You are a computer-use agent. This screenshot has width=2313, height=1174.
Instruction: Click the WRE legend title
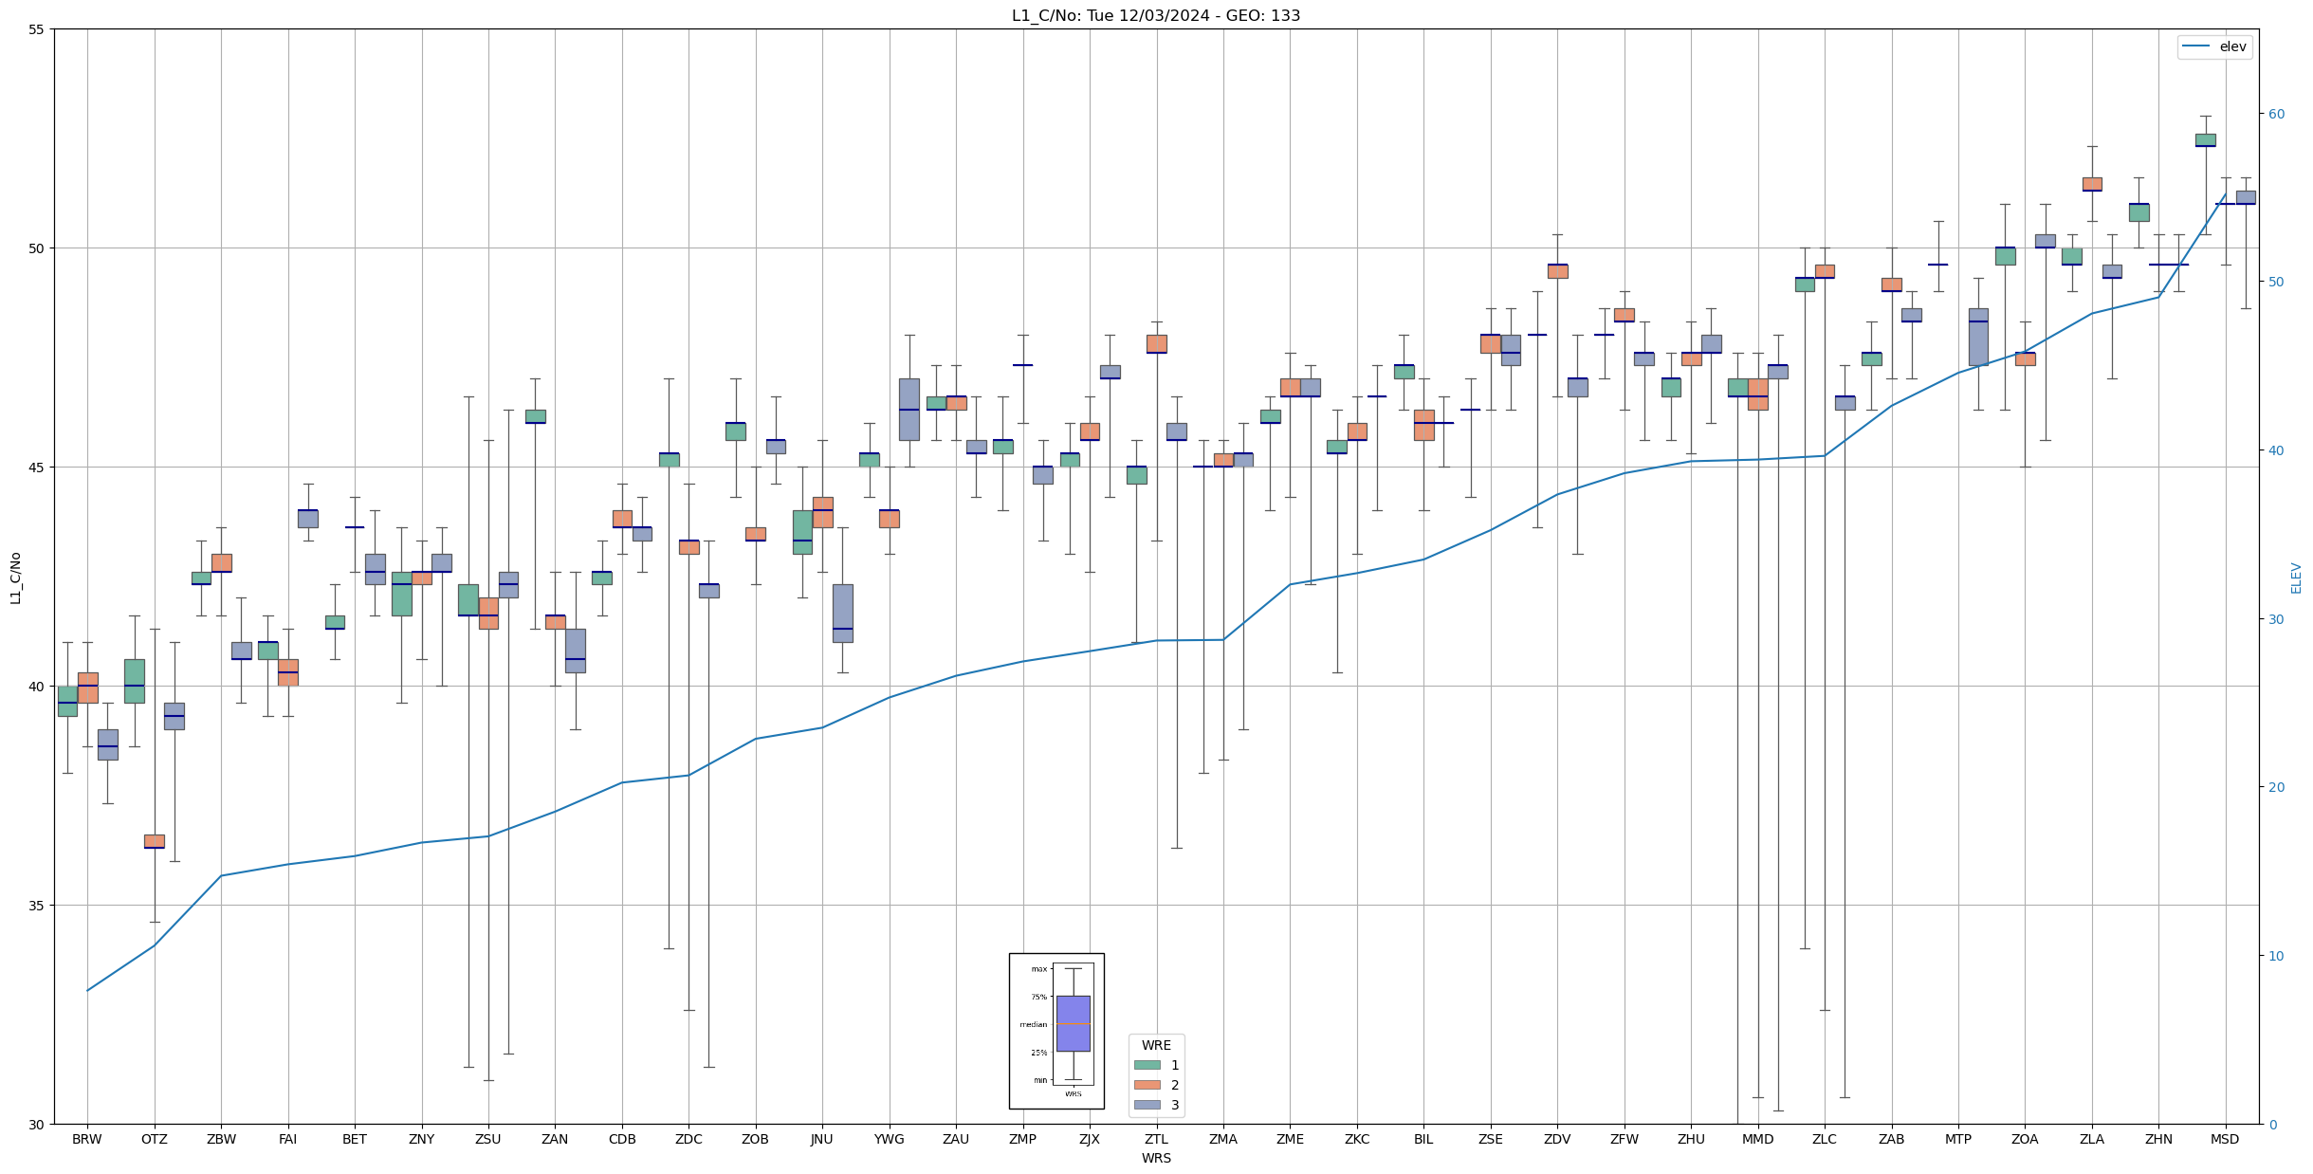(x=1156, y=1045)
